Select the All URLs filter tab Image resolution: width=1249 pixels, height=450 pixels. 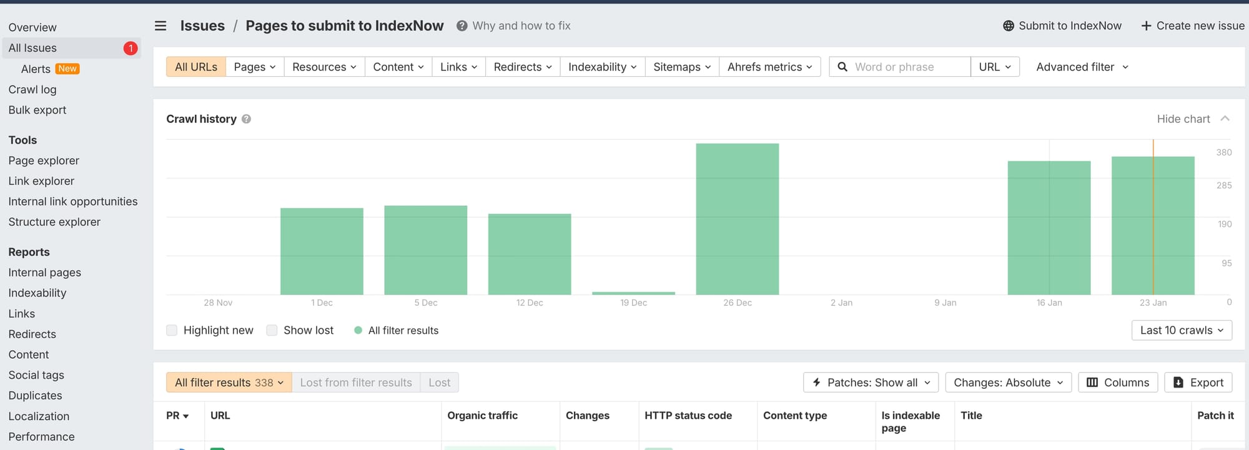(195, 67)
